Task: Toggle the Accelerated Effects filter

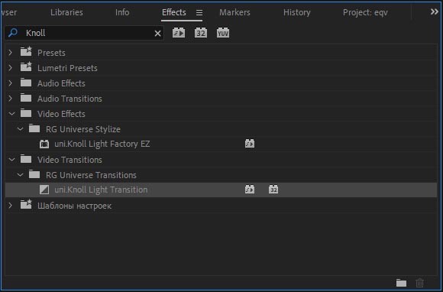Action: pos(179,33)
